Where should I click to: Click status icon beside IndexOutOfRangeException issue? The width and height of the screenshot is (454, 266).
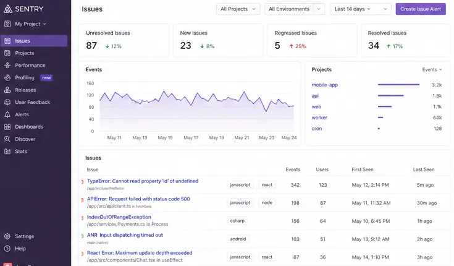point(83,218)
